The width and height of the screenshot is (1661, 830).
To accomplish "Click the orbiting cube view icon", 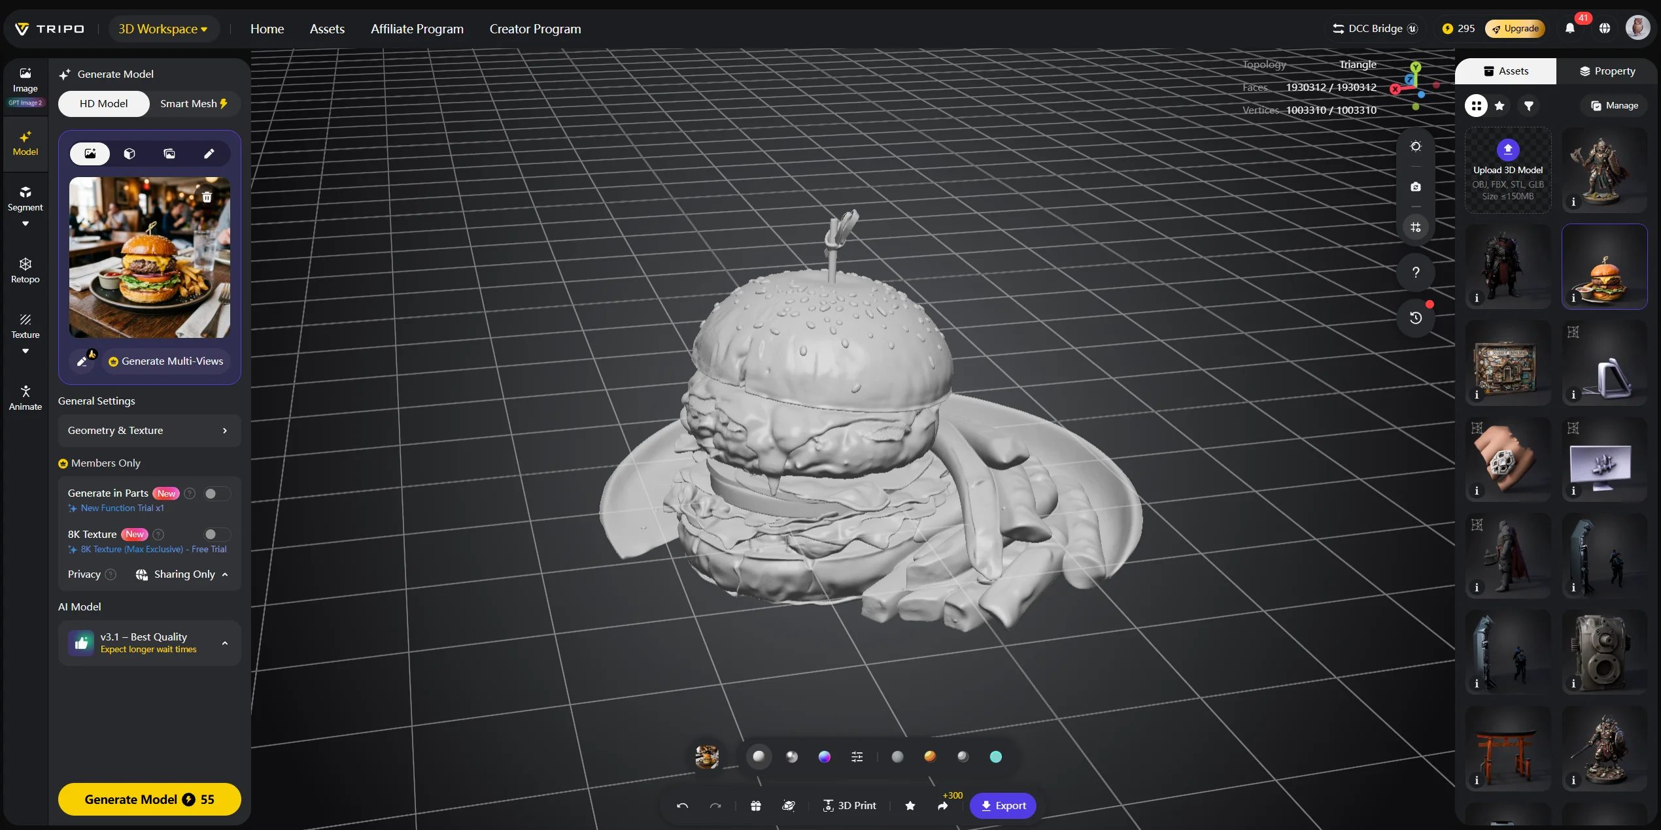I will (x=789, y=806).
